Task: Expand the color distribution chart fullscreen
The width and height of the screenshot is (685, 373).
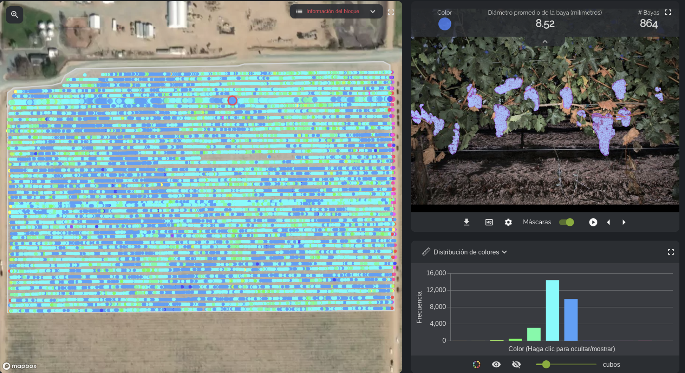Action: (670, 252)
